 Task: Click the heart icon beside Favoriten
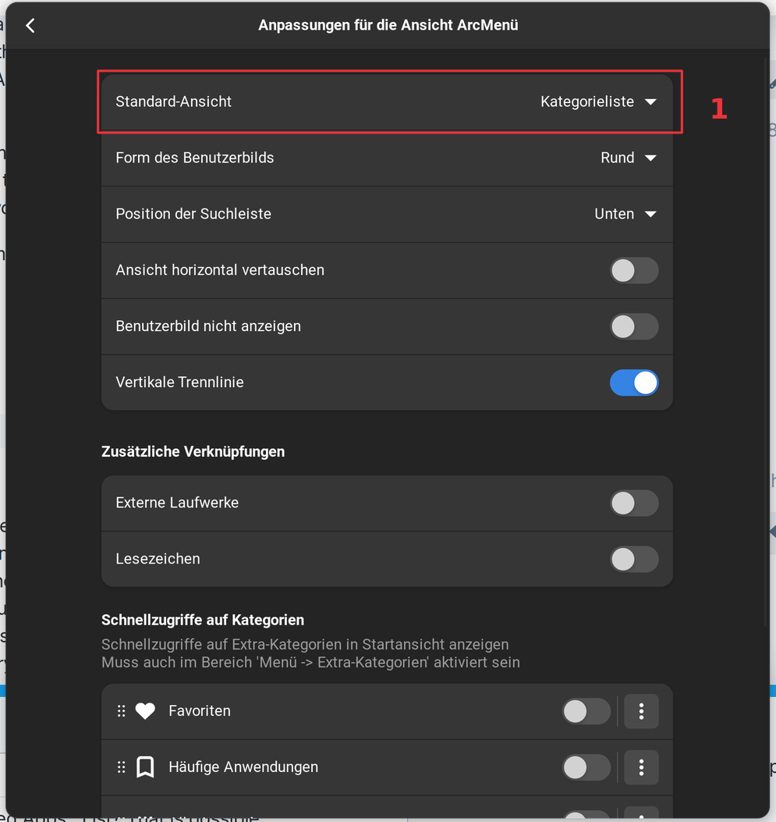click(145, 711)
